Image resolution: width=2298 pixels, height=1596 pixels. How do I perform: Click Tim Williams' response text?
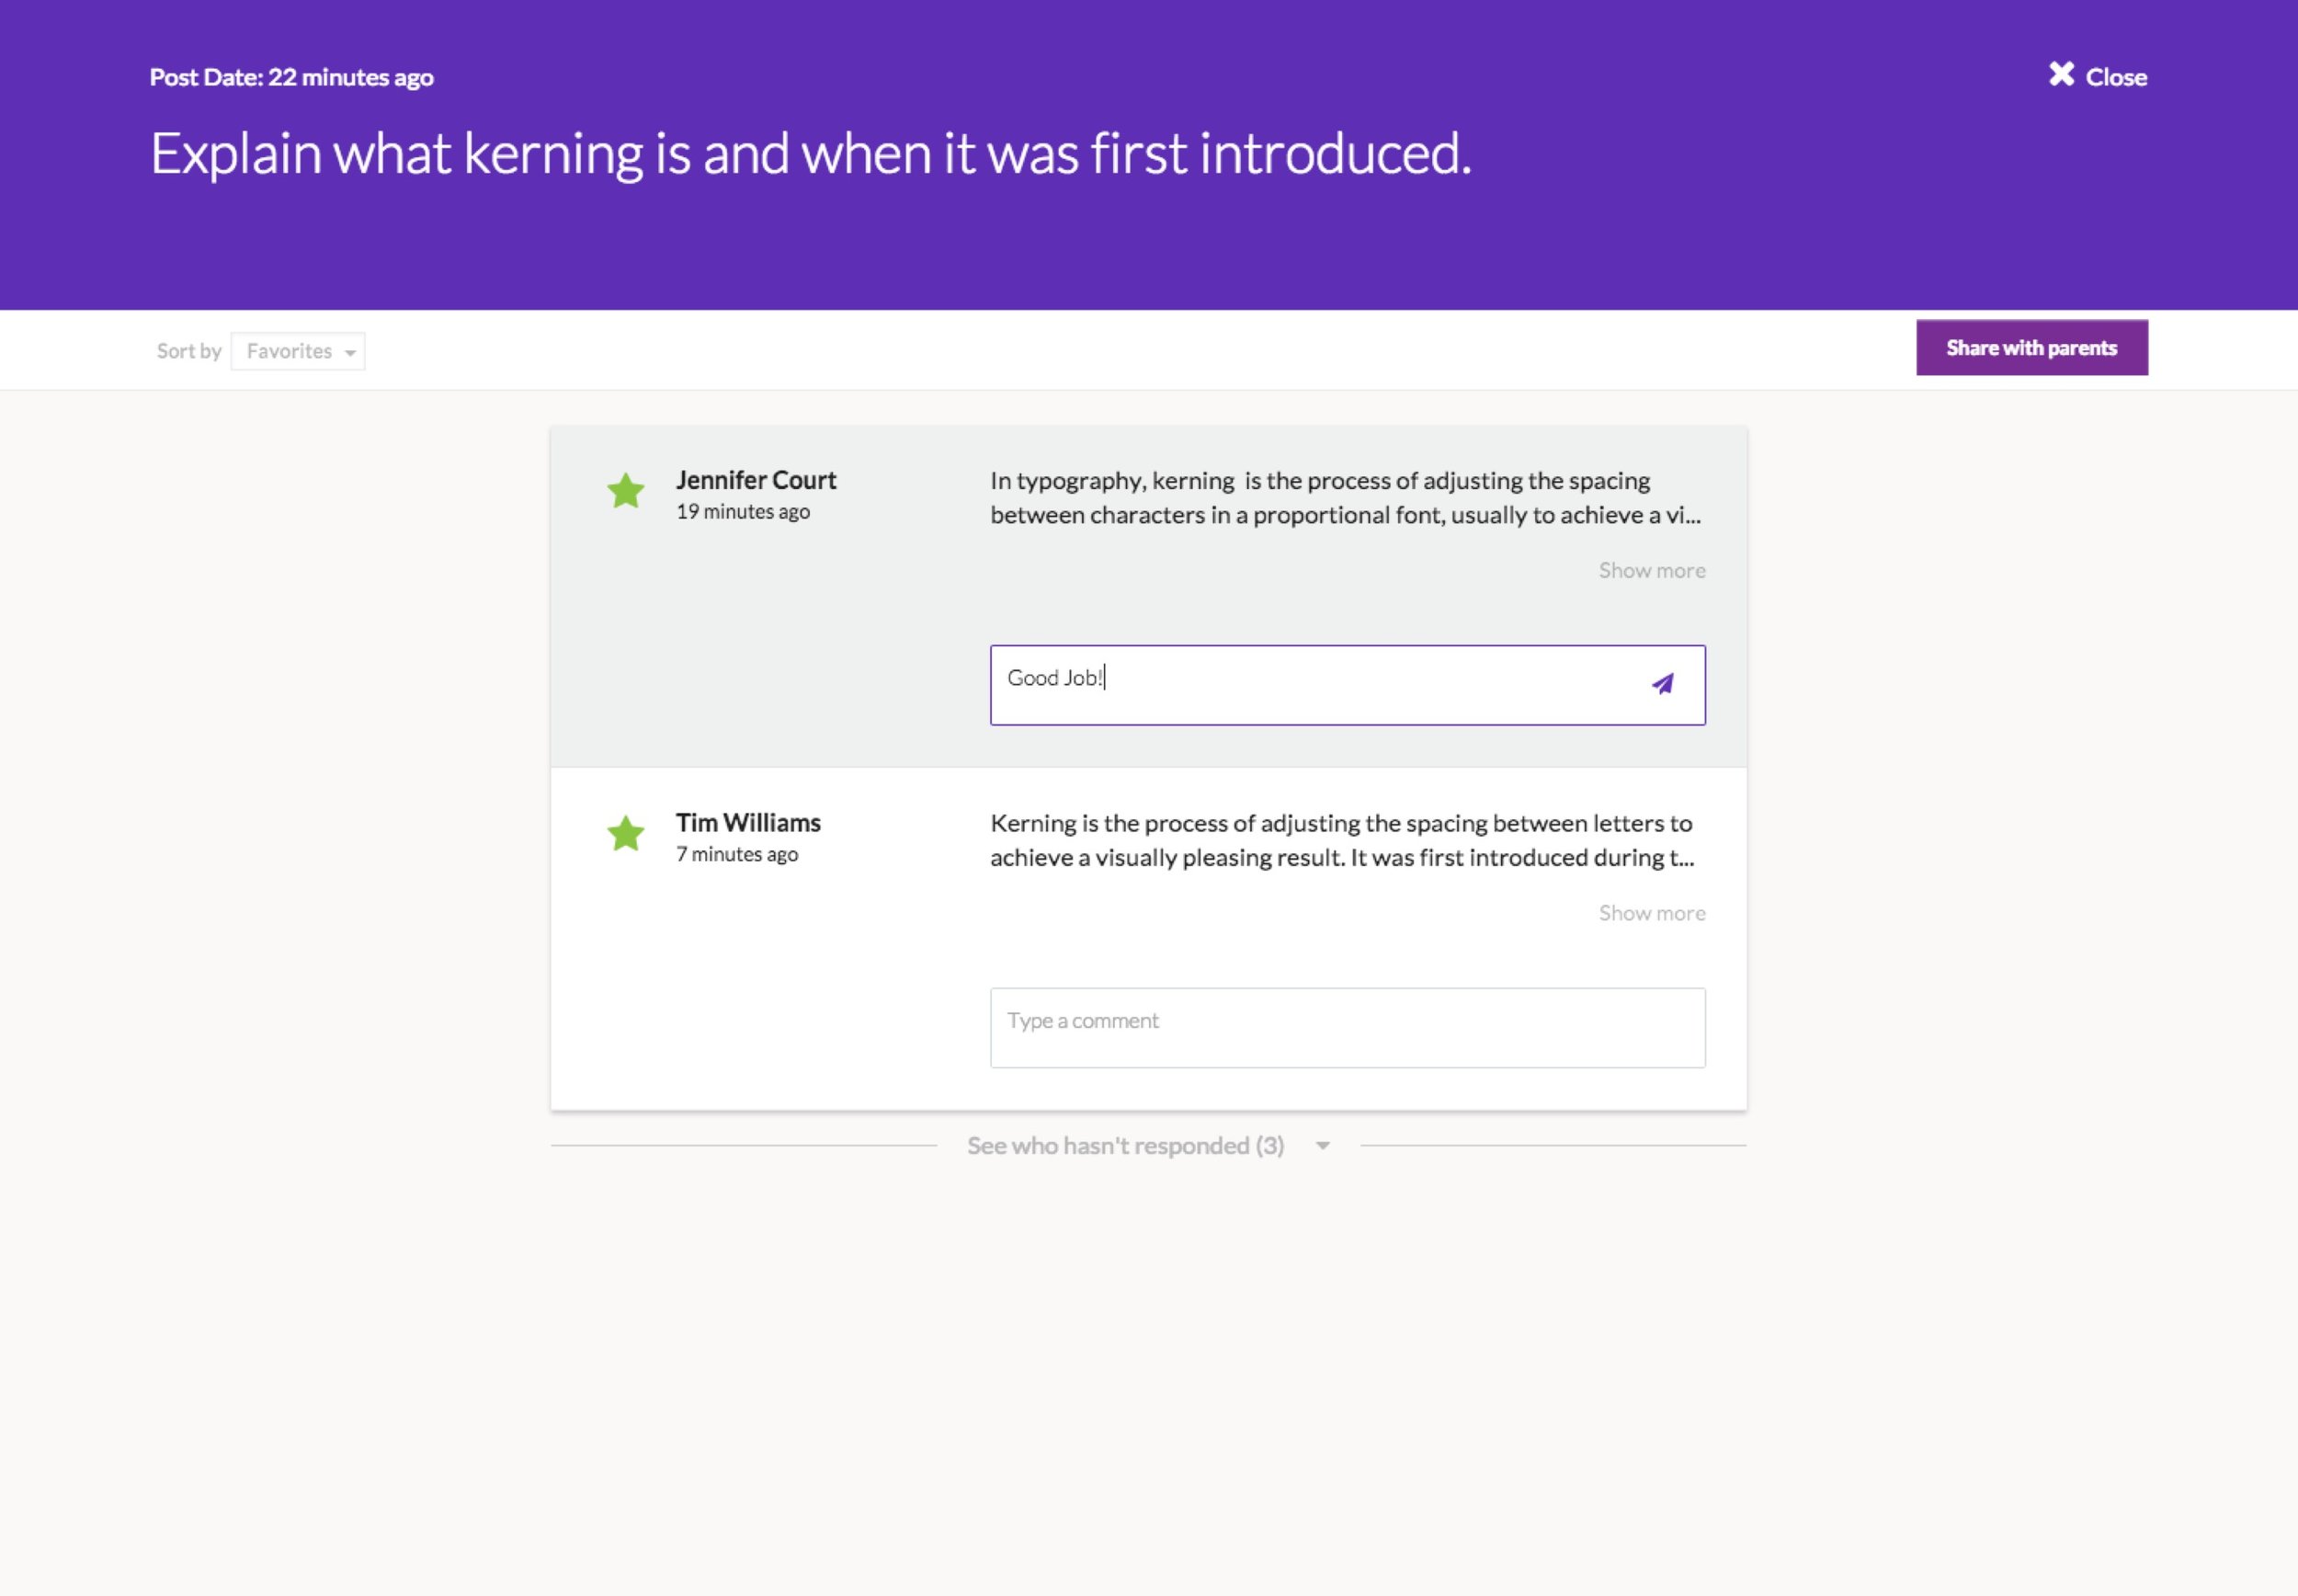click(x=1341, y=840)
